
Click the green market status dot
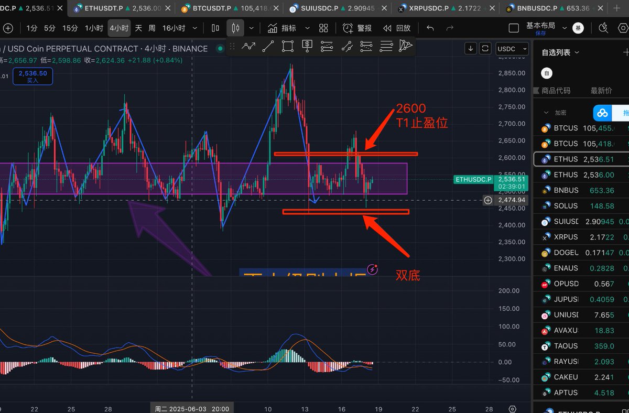tap(220, 49)
